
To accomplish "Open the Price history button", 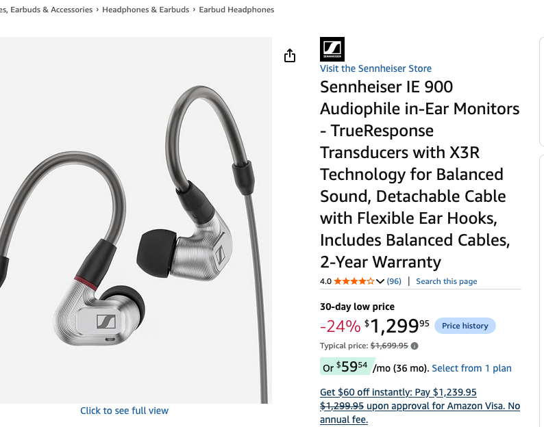I will pos(465,326).
